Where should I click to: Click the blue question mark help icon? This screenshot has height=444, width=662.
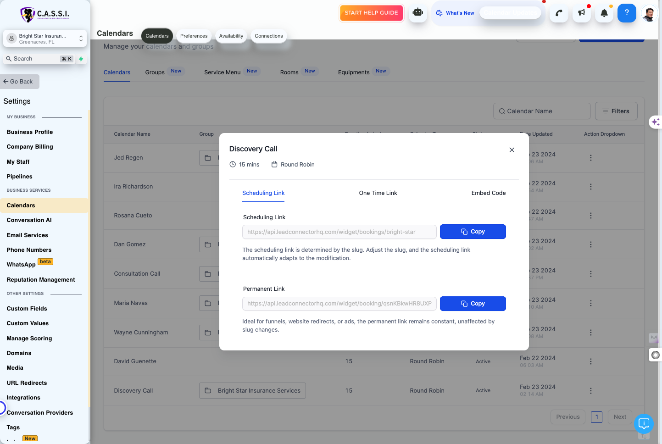[x=627, y=13]
